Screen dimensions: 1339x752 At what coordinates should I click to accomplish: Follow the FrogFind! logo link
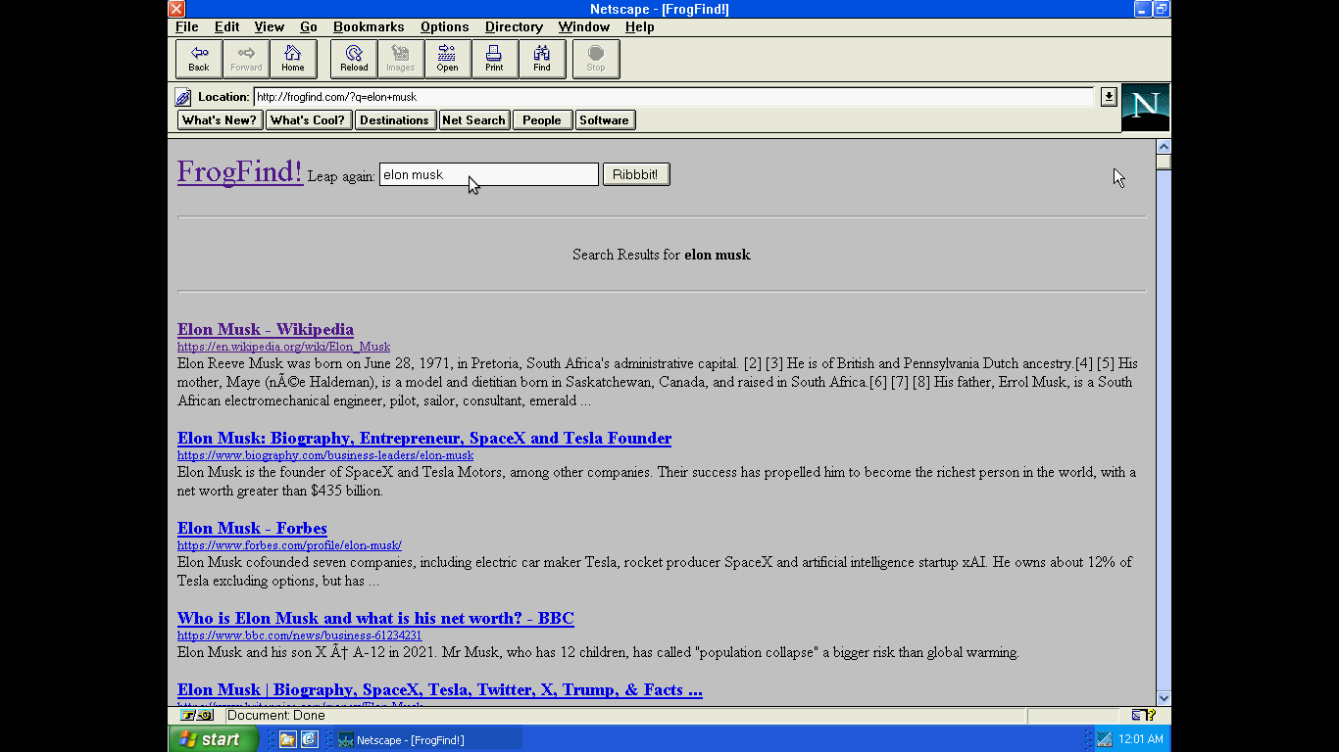(240, 171)
